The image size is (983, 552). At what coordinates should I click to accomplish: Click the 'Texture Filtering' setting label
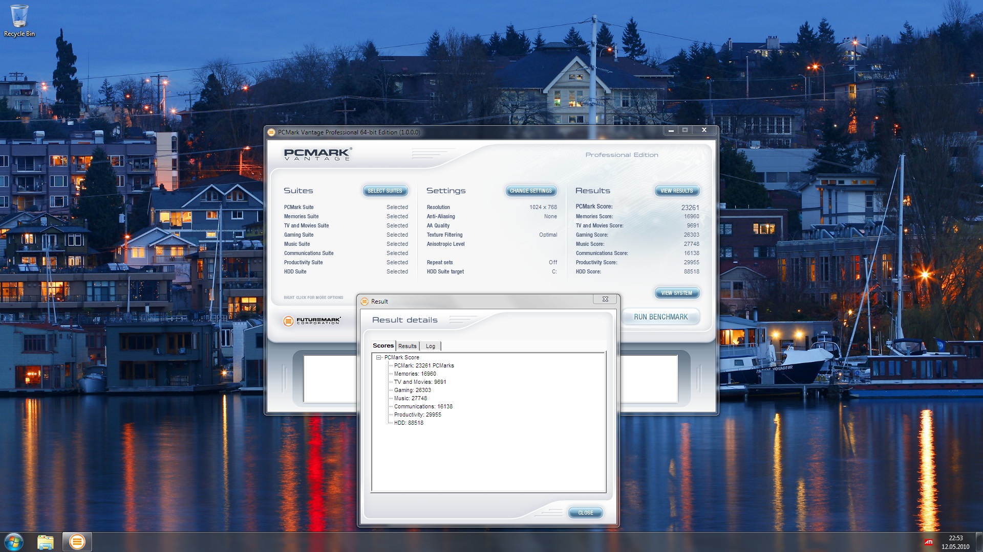(444, 235)
